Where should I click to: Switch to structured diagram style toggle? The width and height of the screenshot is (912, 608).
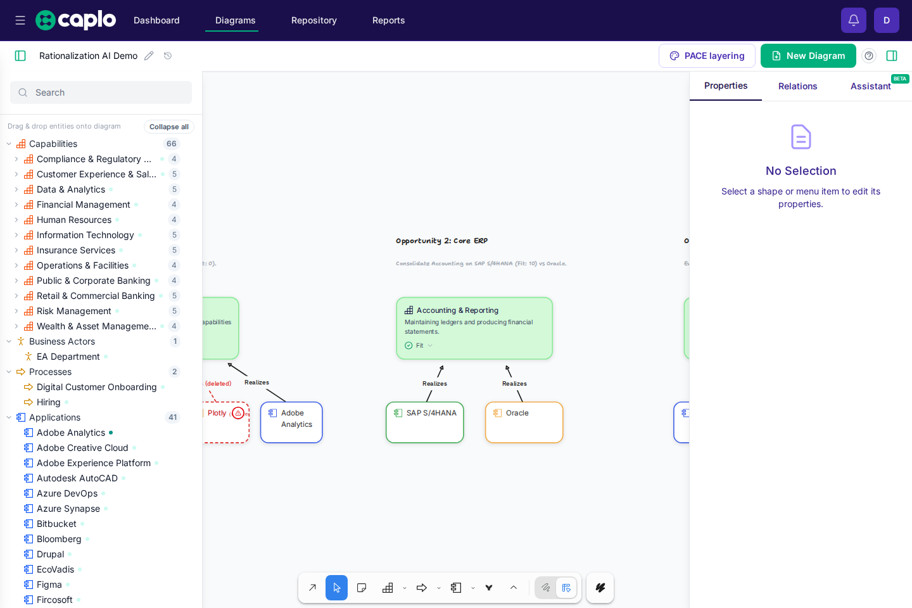[566, 588]
